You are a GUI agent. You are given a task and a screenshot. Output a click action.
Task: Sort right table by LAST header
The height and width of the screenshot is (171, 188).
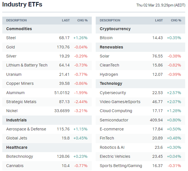159,20
